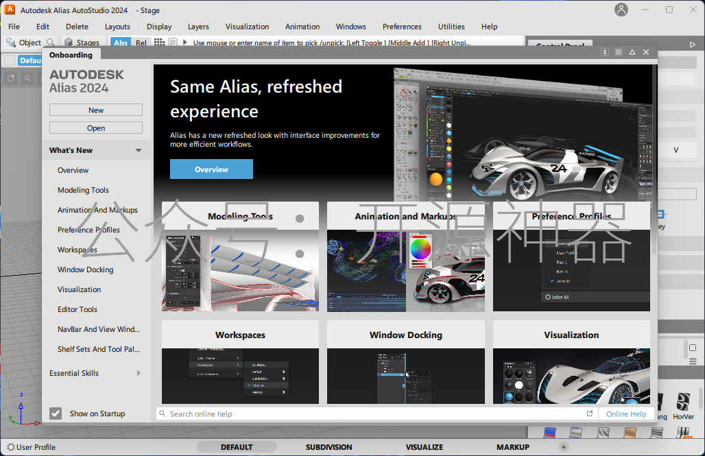Click the tan colored shader icon
This screenshot has width=705, height=456.
point(630,433)
